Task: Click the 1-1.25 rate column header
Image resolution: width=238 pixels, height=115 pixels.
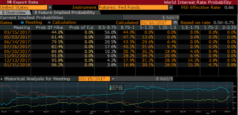Action: click(146, 28)
